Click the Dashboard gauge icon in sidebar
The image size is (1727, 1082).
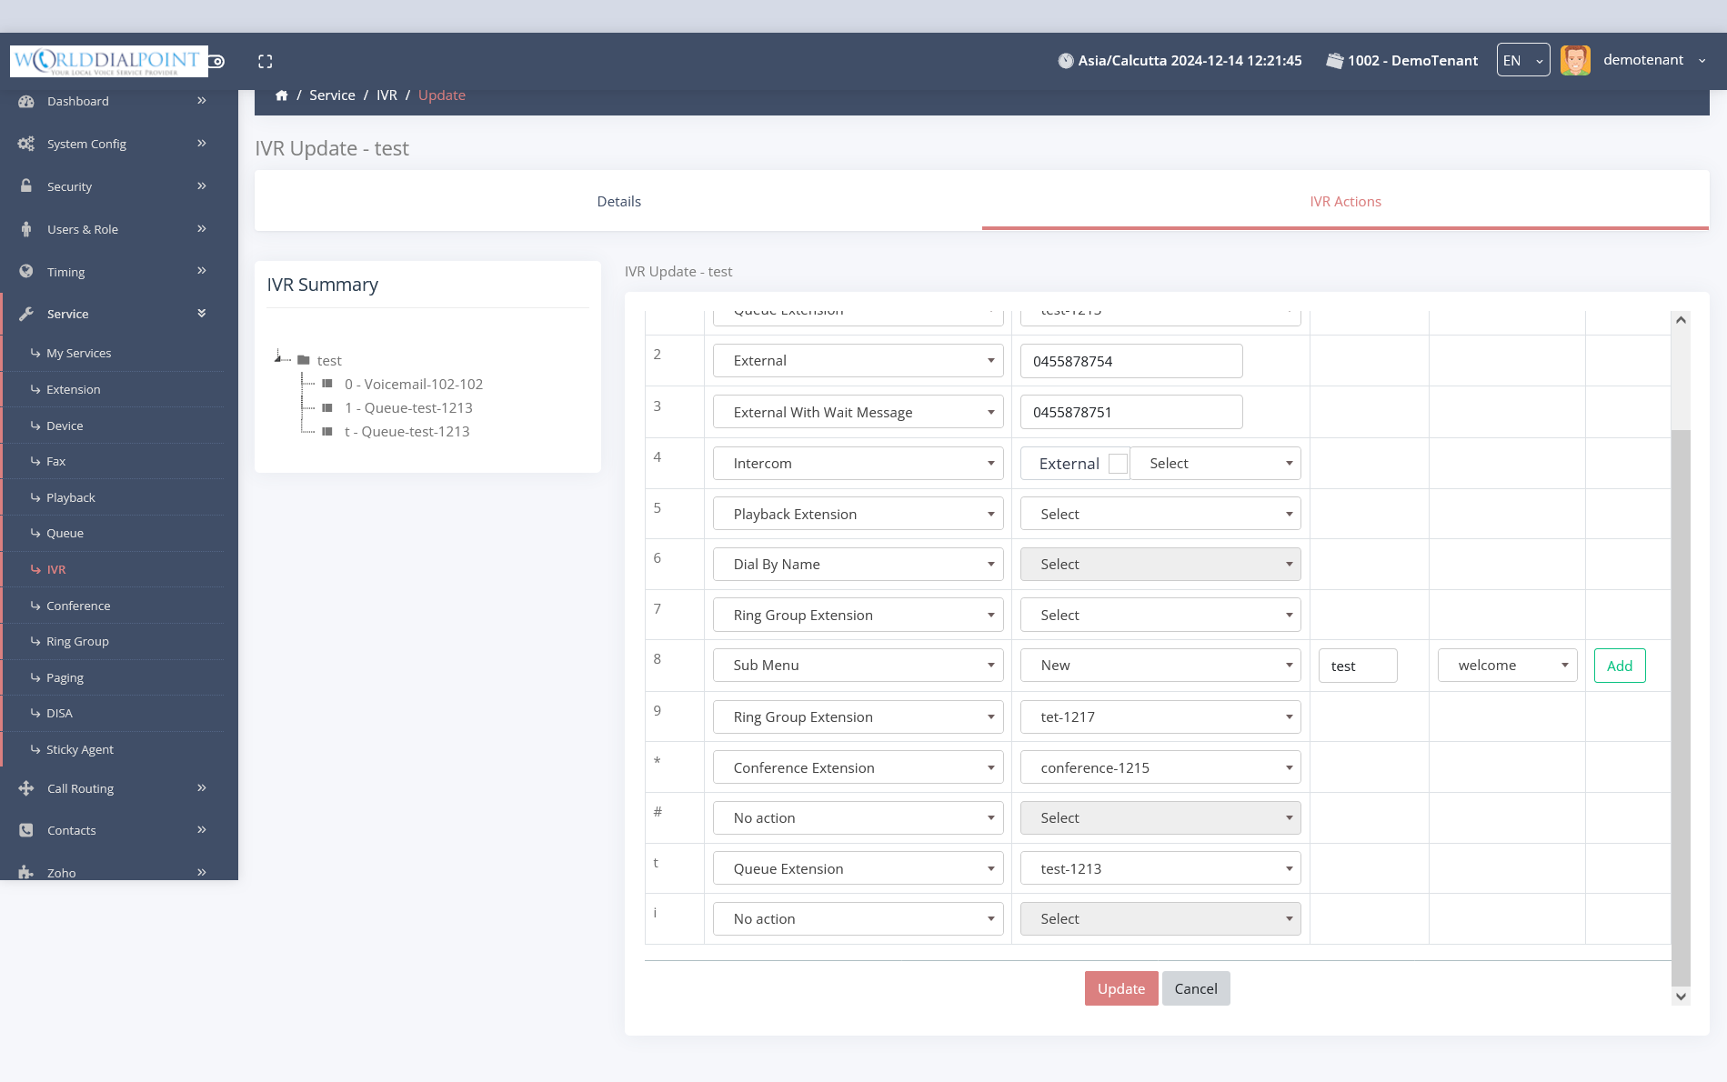pyautogui.click(x=26, y=101)
